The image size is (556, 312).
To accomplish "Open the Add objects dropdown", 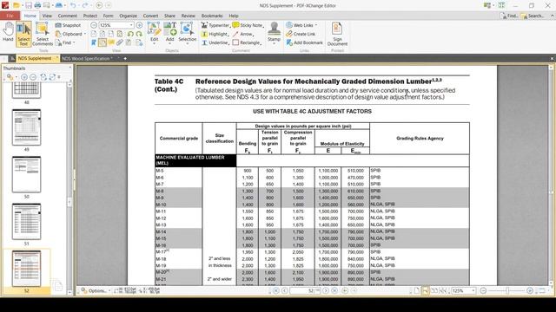I will [170, 33].
